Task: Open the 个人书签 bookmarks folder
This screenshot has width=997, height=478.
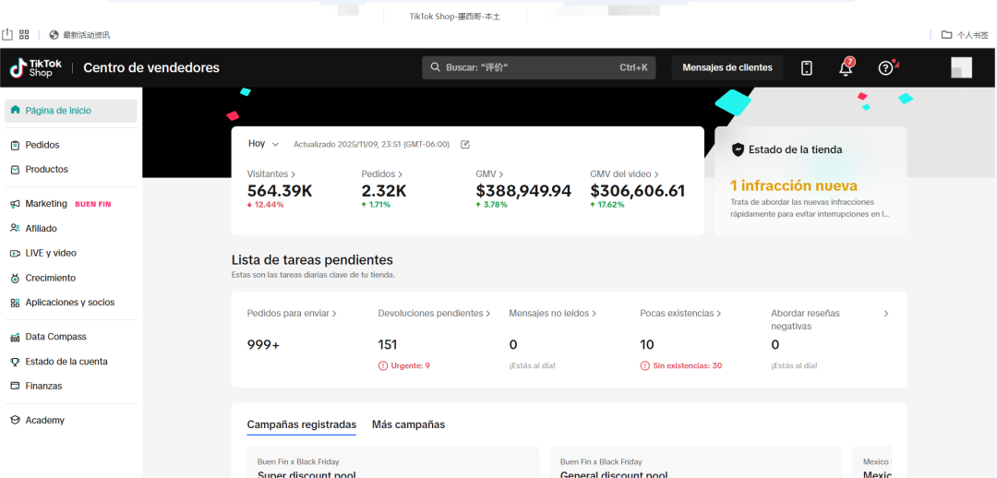Action: coord(965,35)
